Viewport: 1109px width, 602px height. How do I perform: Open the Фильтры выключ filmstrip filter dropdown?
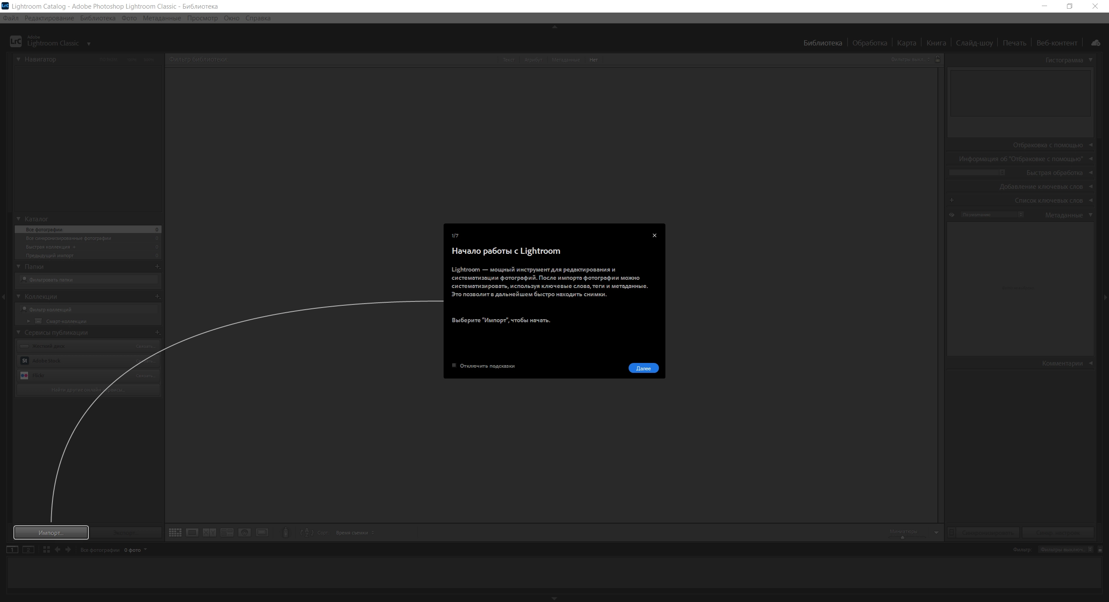tap(1065, 550)
